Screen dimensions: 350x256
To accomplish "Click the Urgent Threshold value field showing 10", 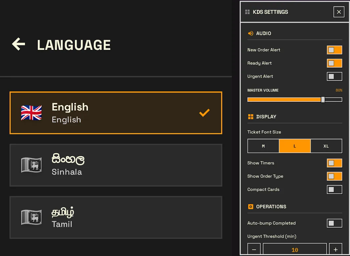I will coord(295,249).
